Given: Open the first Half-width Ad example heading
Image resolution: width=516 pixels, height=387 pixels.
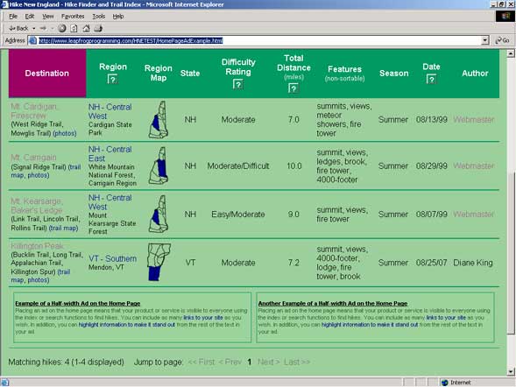Looking at the screenshot, I should pyautogui.click(x=78, y=304).
